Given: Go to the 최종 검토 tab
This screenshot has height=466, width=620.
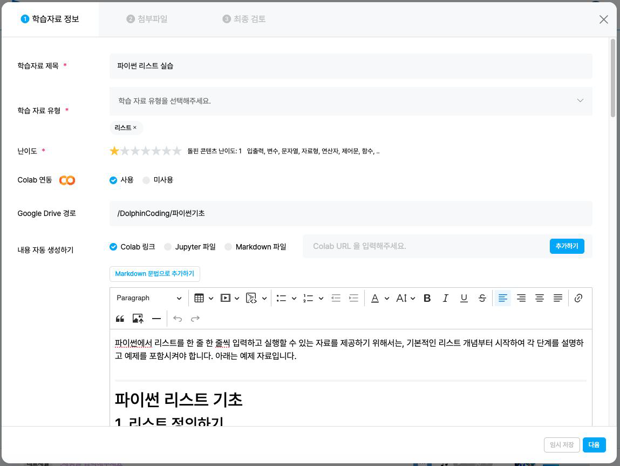Looking at the screenshot, I should (x=244, y=19).
